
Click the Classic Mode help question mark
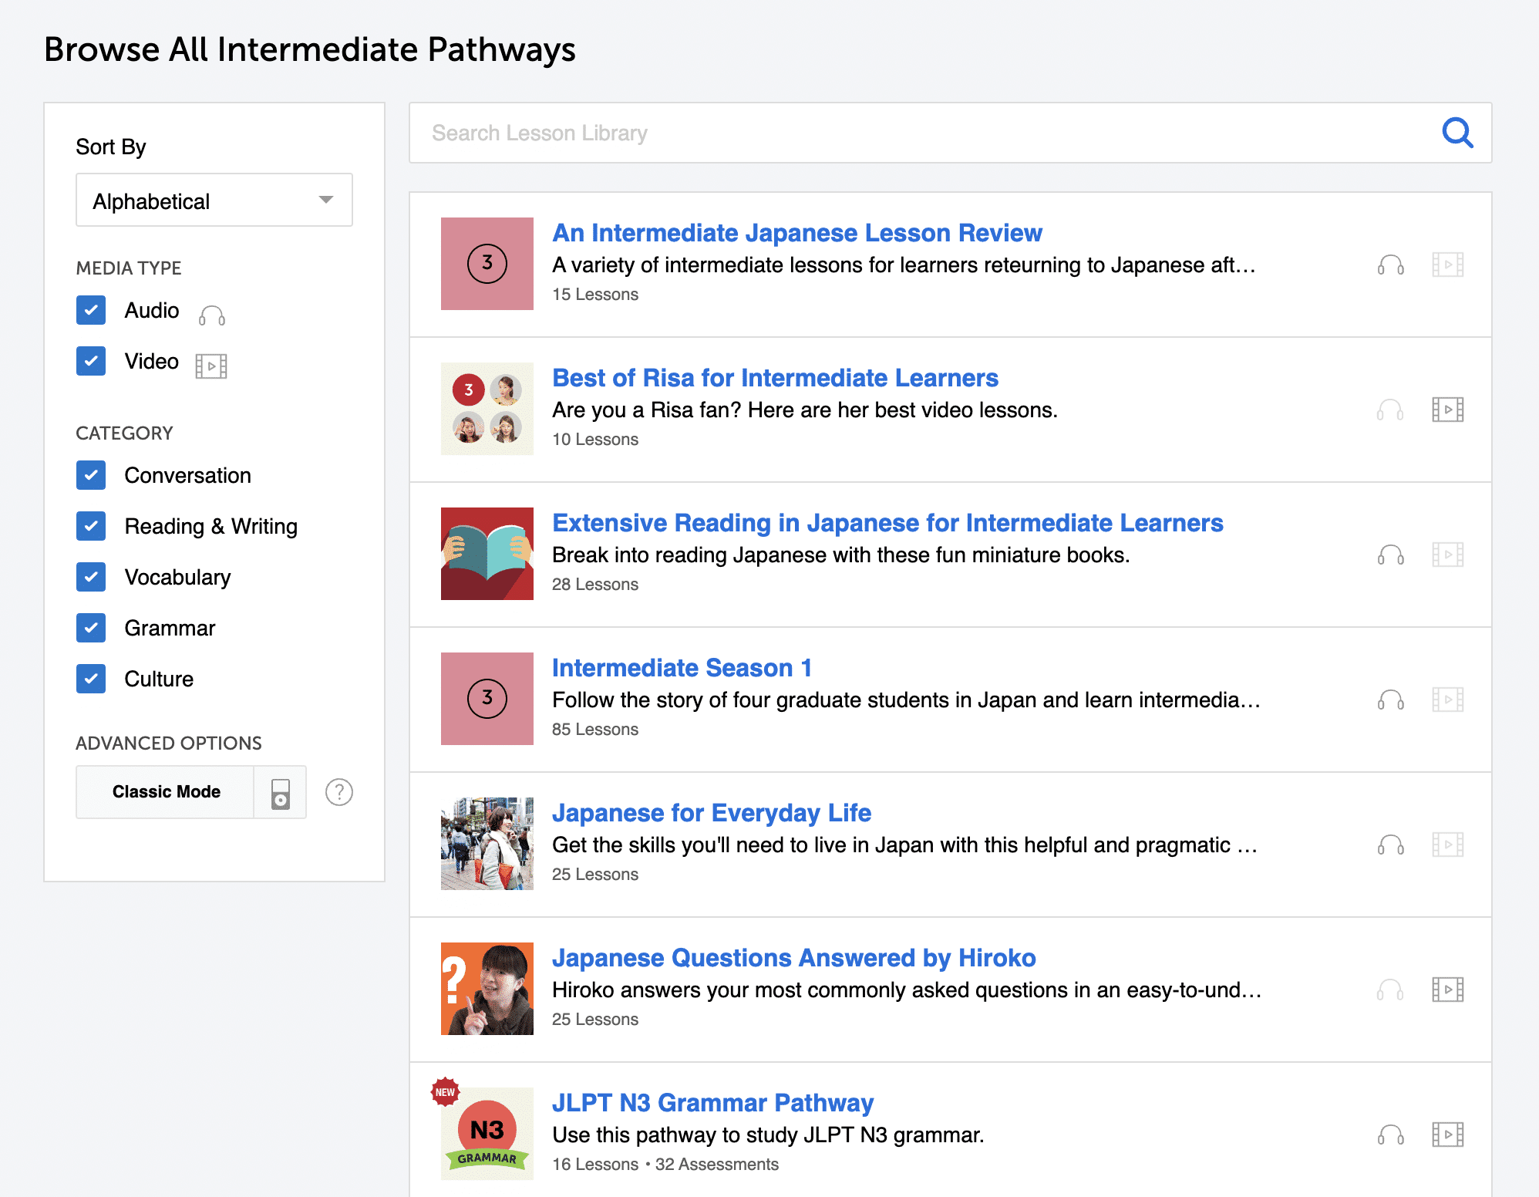[x=338, y=792]
